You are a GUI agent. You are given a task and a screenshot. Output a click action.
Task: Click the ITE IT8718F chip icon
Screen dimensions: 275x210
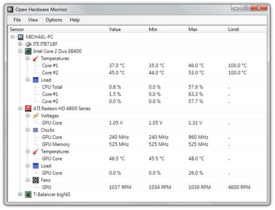pos(28,44)
